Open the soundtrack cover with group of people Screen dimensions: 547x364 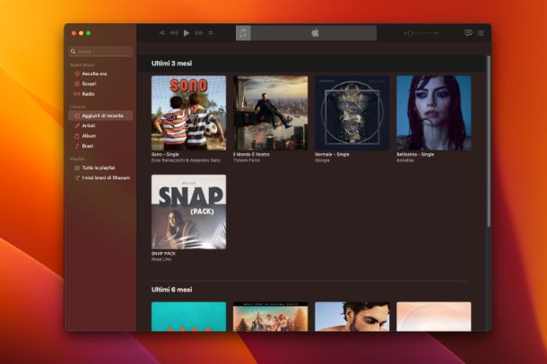click(x=270, y=316)
